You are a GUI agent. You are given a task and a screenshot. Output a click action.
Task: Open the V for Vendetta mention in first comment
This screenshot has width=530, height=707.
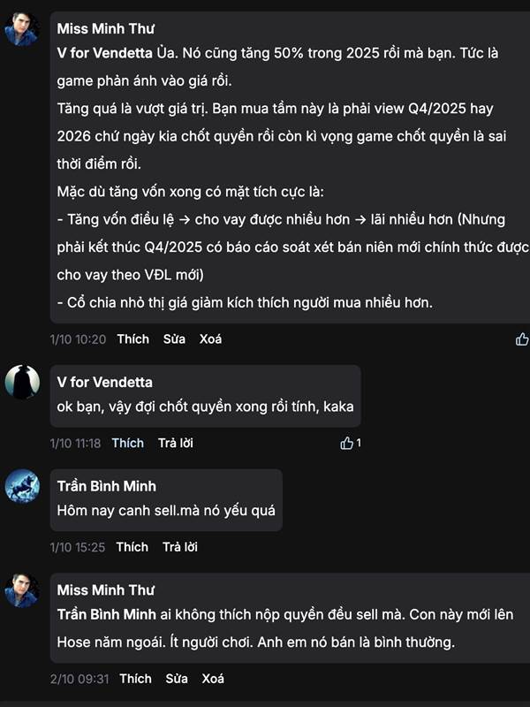(104, 53)
